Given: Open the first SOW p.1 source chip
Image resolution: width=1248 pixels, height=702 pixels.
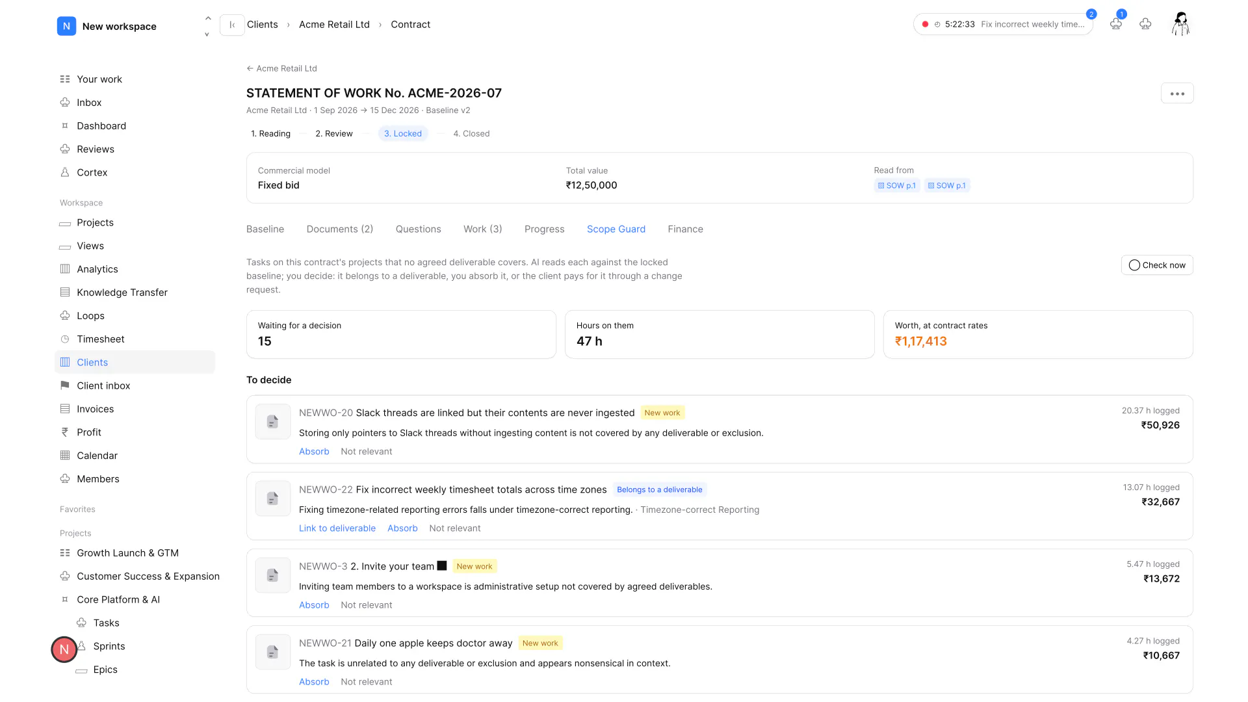Looking at the screenshot, I should (897, 186).
